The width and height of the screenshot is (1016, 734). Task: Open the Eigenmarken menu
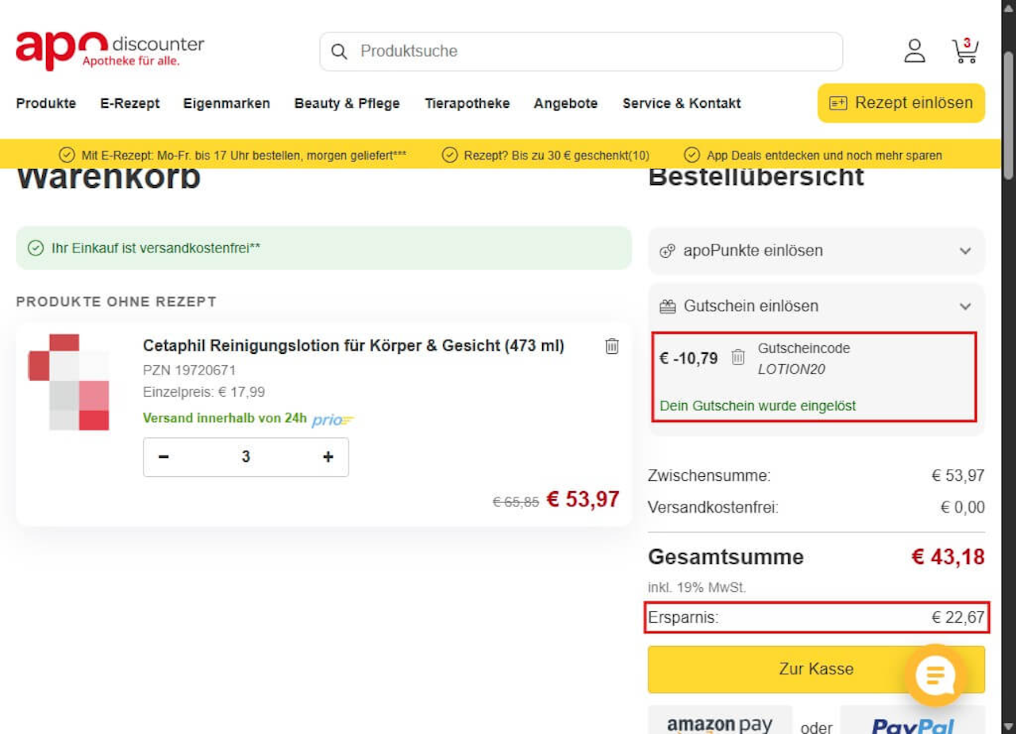click(x=227, y=103)
